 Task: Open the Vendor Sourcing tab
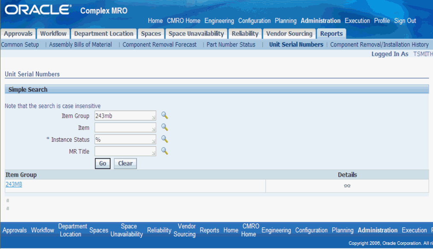click(x=289, y=34)
